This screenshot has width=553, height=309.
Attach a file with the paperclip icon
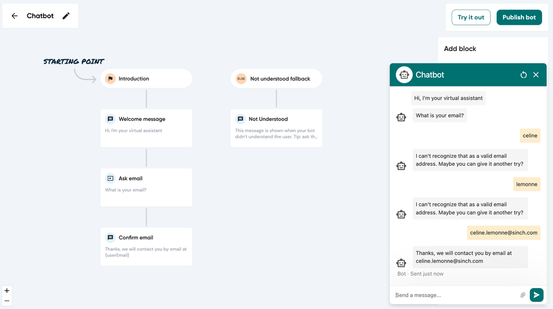coord(523,295)
